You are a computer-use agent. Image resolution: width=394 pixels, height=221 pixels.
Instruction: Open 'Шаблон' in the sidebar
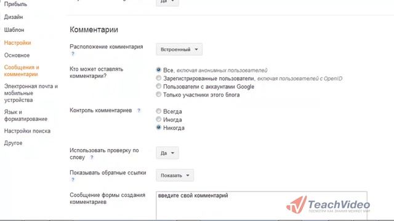point(14,30)
